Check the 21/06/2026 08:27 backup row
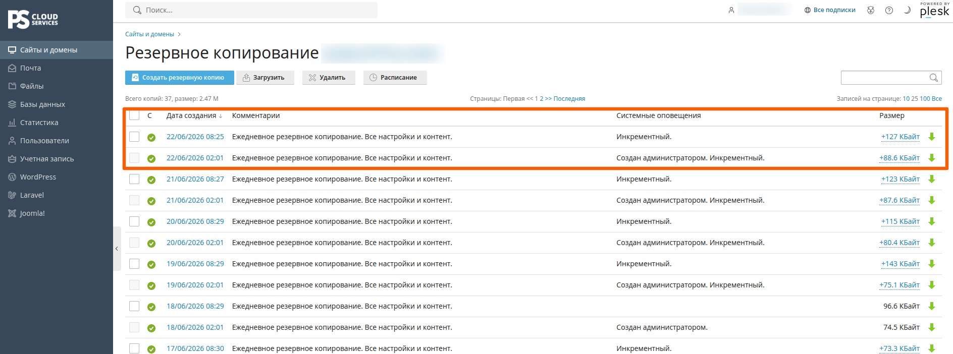 (x=134, y=179)
